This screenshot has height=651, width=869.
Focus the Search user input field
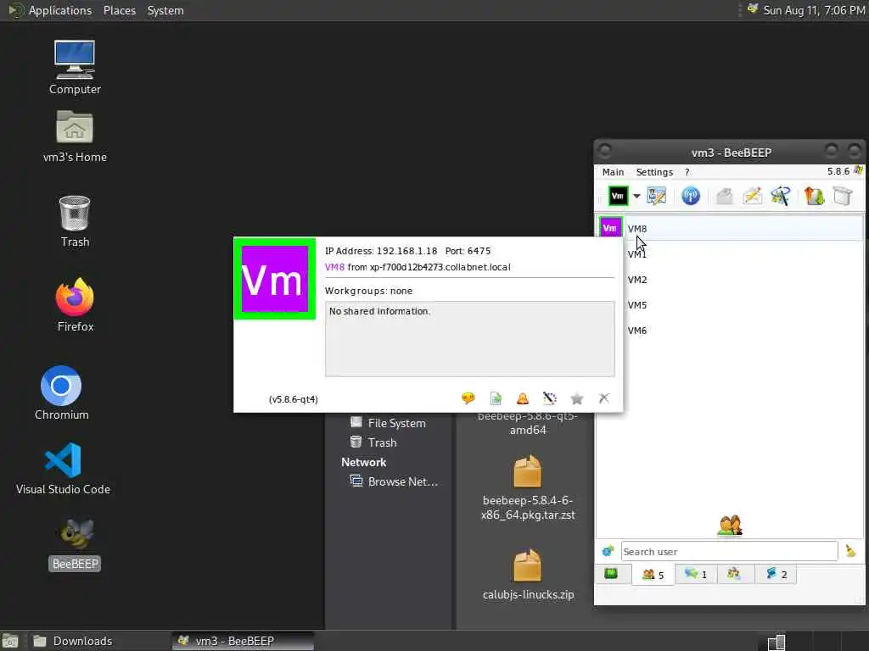[729, 551]
